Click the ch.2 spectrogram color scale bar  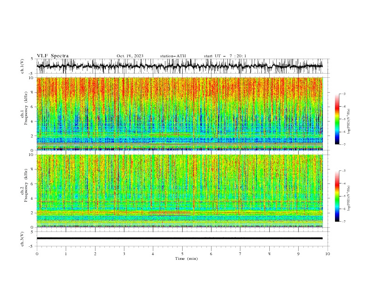(x=337, y=196)
